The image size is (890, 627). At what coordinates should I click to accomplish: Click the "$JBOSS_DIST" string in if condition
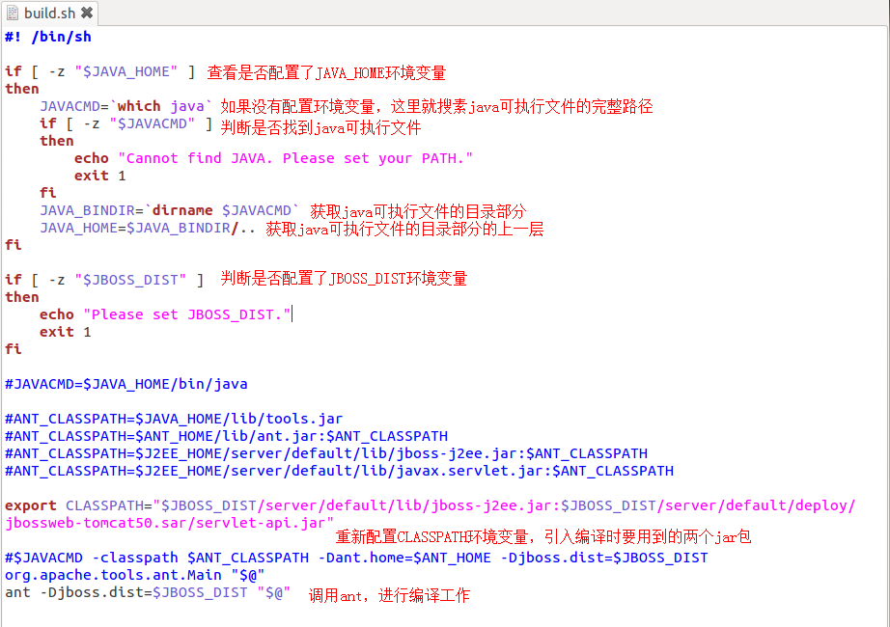135,280
